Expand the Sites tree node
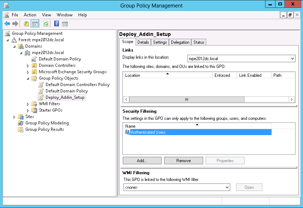This screenshot has height=208, width=303. 15,117
